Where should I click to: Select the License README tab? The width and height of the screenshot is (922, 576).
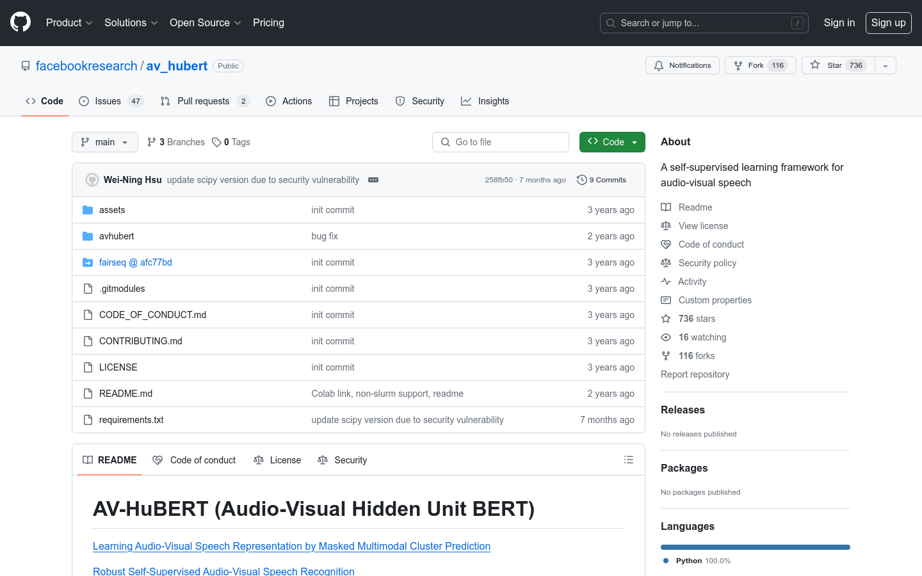coord(277,460)
